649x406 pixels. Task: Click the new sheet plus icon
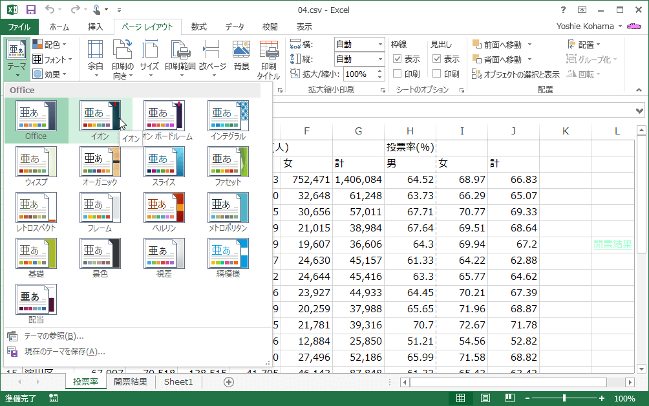click(x=228, y=382)
